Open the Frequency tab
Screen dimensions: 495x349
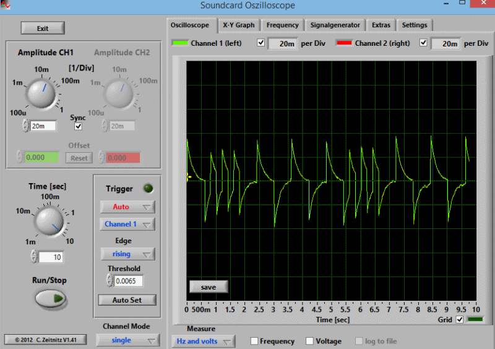(x=282, y=25)
